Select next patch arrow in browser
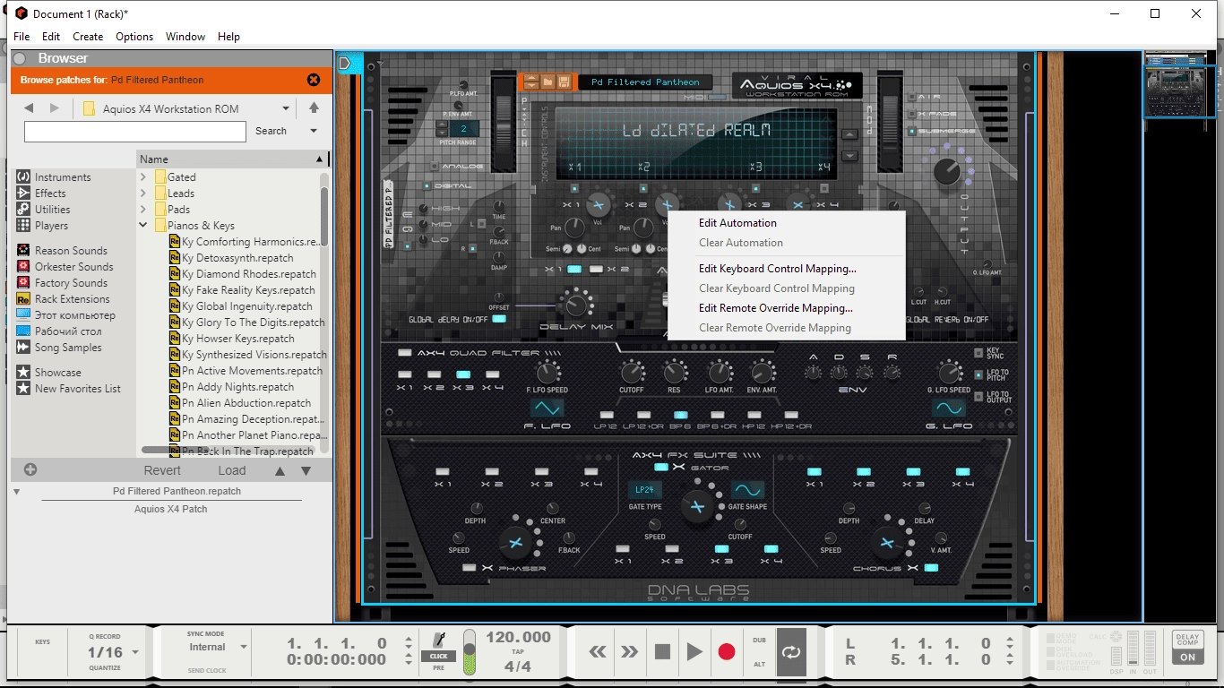 point(306,470)
